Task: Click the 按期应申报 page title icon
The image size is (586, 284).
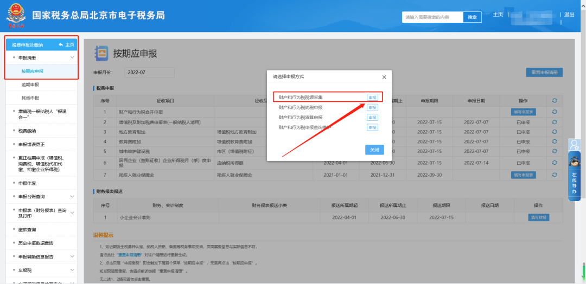Action: click(101, 53)
